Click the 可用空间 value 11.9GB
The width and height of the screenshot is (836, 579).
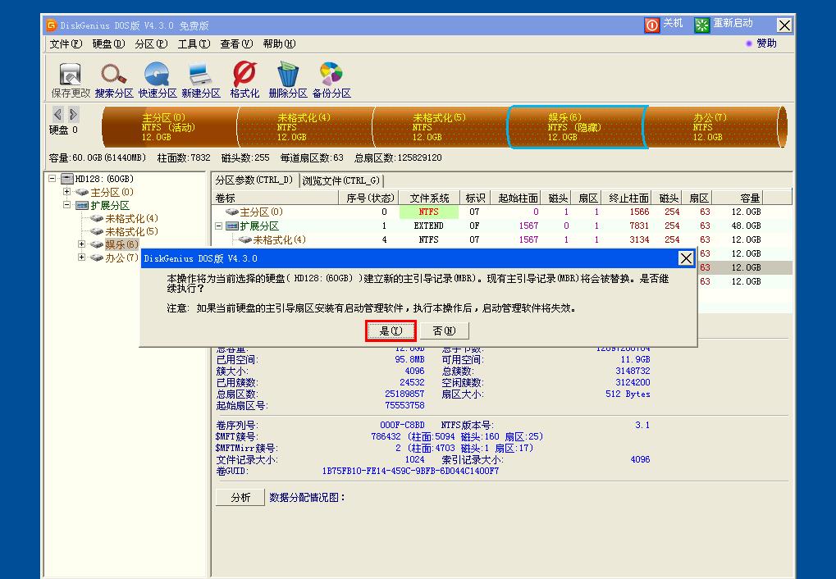click(x=635, y=359)
